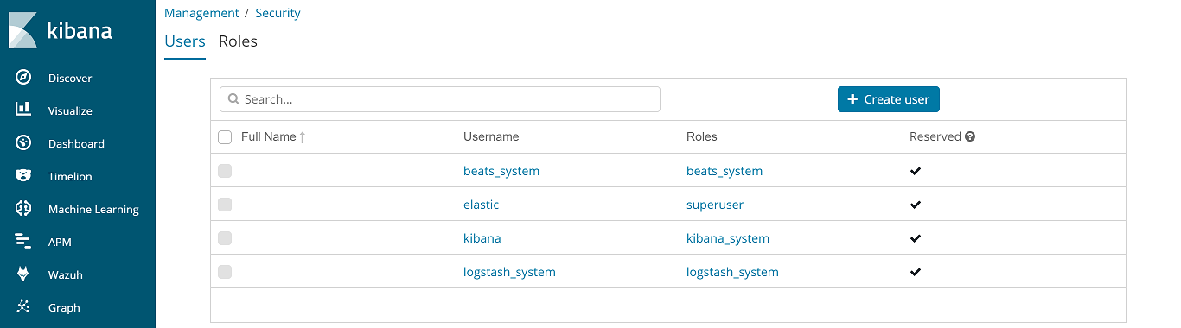Image resolution: width=1181 pixels, height=328 pixels.
Task: Click the search magnifier icon
Action: [233, 99]
